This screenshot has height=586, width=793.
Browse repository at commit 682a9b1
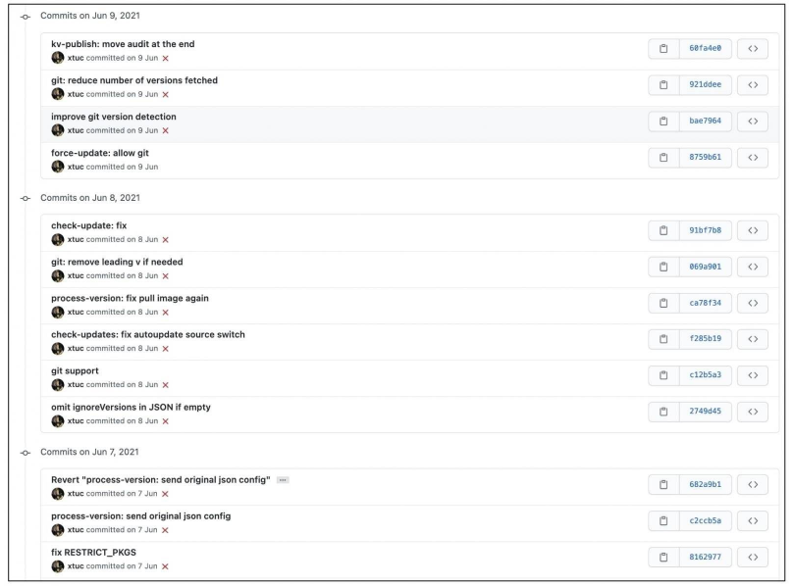[752, 484]
